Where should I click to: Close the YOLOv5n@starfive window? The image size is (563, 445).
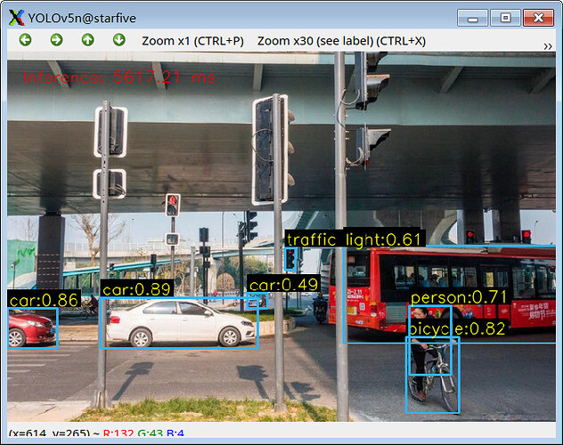pos(537,17)
